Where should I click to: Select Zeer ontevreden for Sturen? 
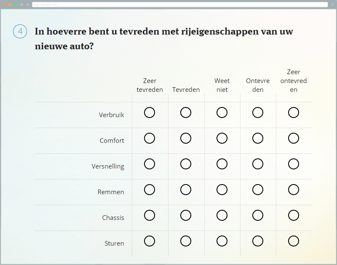pos(294,241)
